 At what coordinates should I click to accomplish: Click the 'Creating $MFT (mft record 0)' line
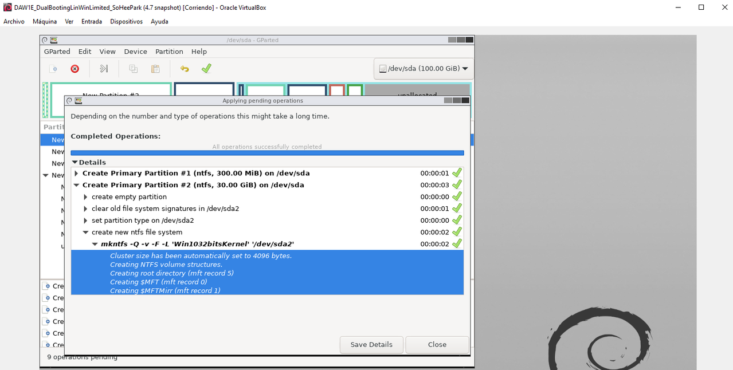coord(159,282)
